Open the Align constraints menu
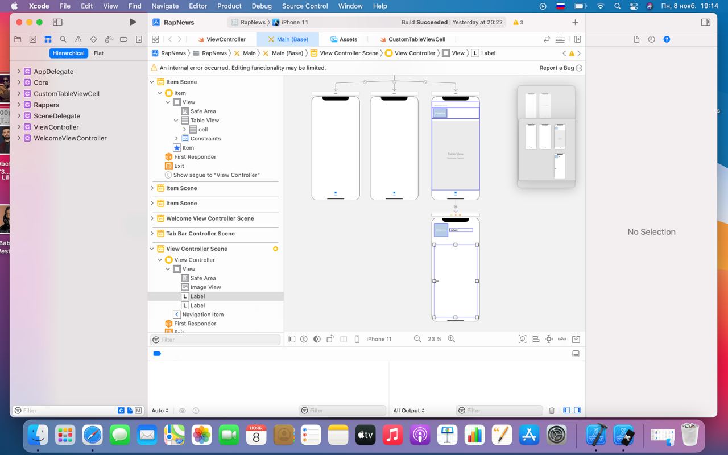 535,339
